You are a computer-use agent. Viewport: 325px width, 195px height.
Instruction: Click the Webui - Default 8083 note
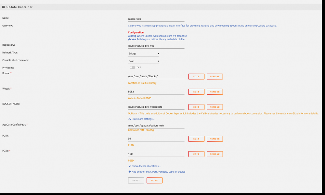[139, 98]
